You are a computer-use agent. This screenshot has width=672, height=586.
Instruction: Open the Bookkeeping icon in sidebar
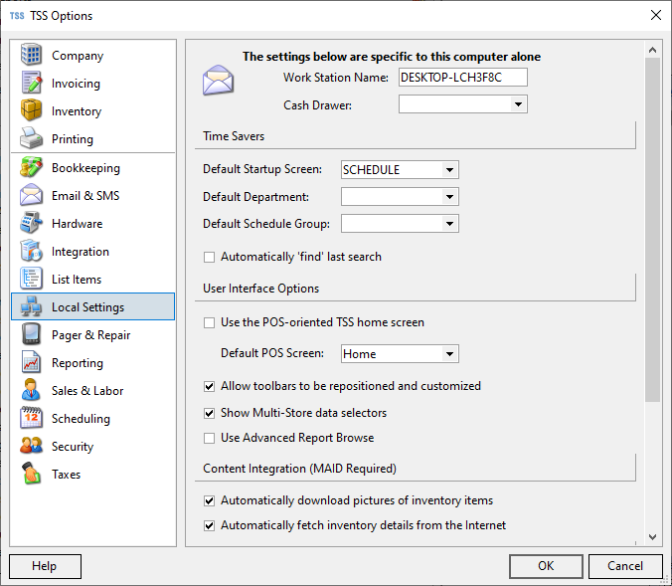pos(31,168)
